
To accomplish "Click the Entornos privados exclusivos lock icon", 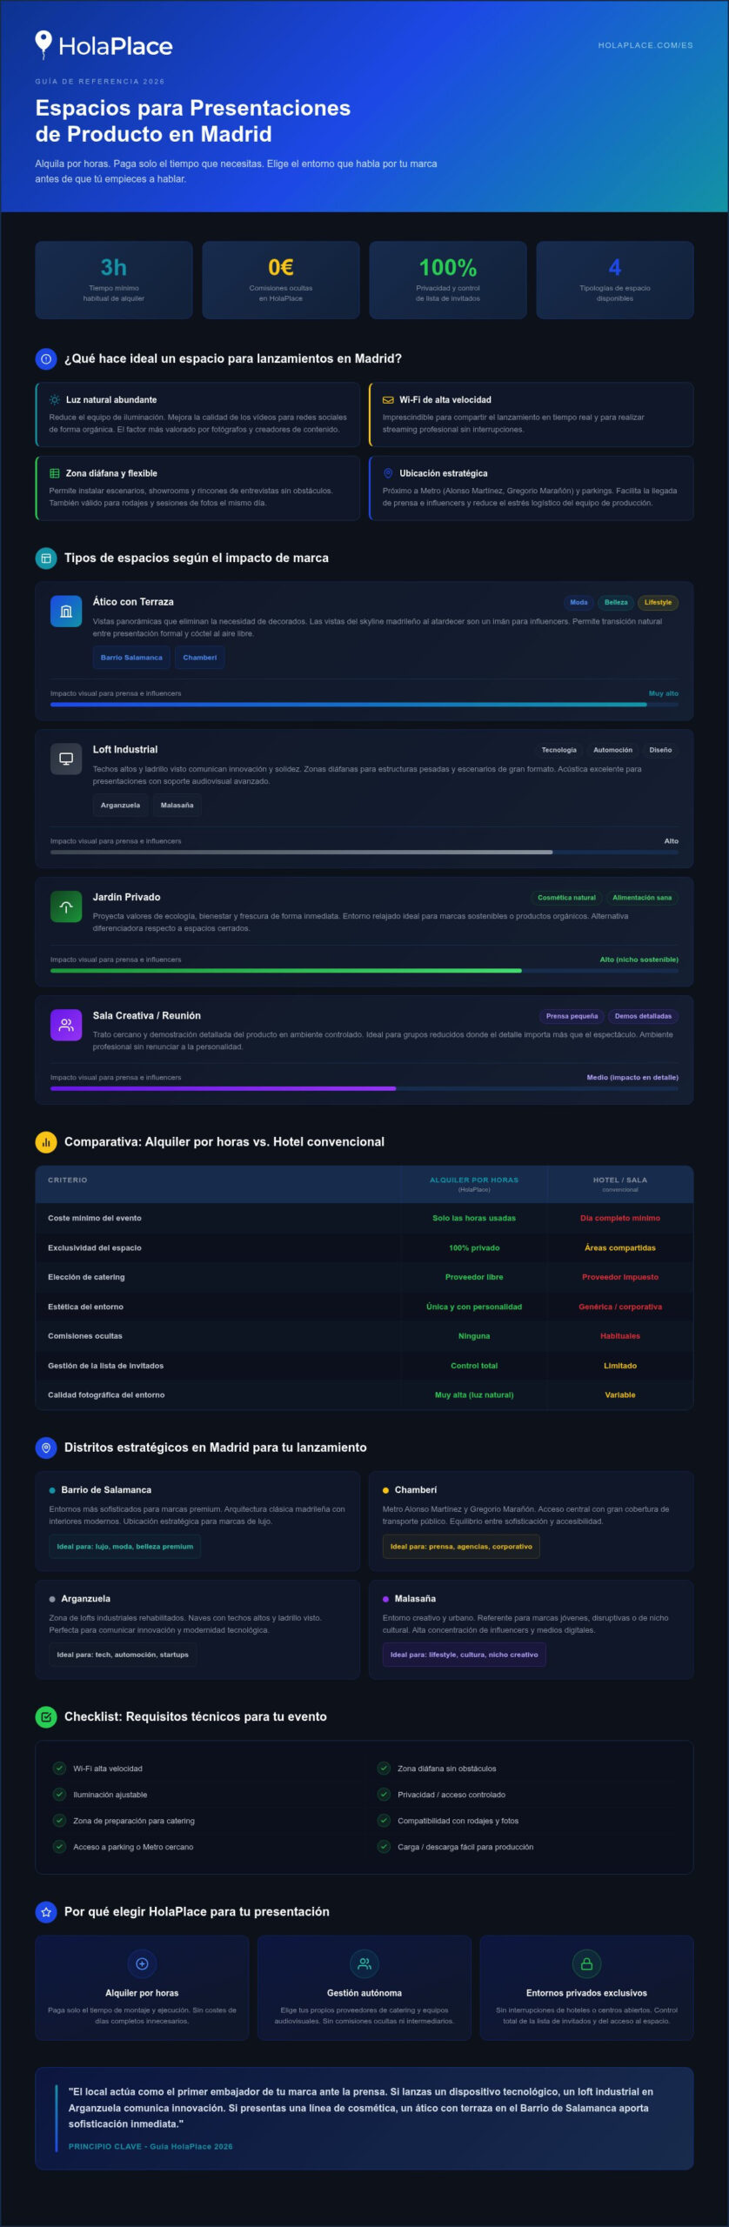I will [586, 1963].
